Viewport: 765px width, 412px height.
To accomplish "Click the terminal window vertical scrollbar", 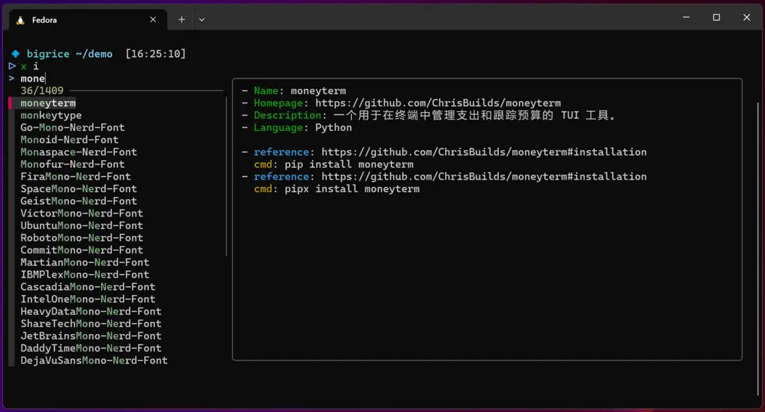I will point(758,247).
